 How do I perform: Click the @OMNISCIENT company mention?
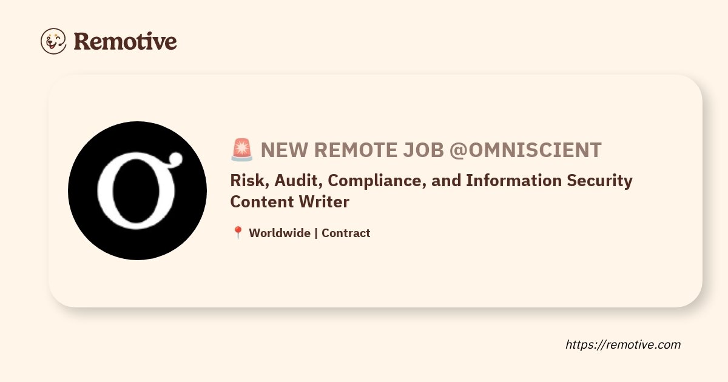click(525, 150)
